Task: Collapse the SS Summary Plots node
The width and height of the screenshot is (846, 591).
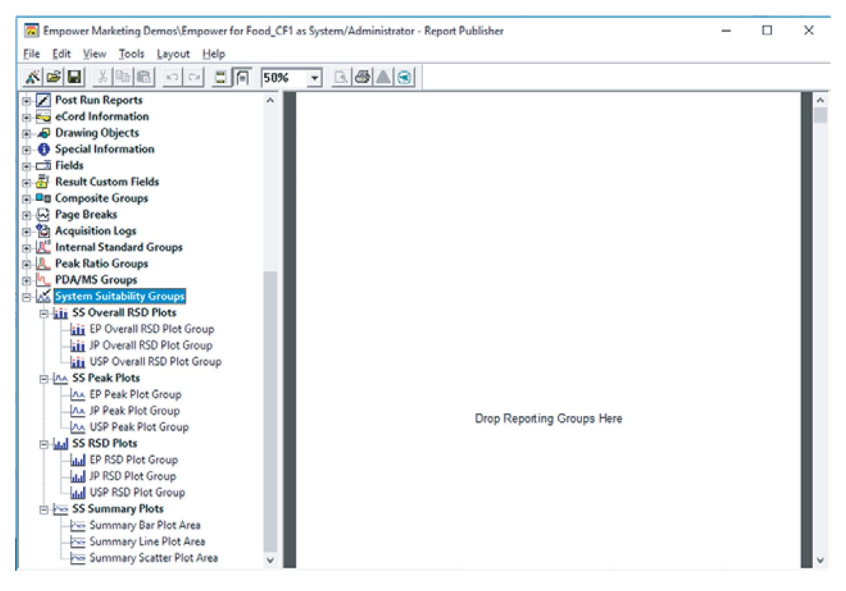Action: coord(44,510)
